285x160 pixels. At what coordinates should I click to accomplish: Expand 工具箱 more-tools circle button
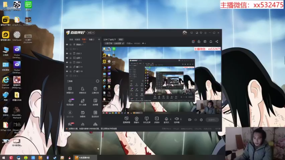click(x=97, y=81)
